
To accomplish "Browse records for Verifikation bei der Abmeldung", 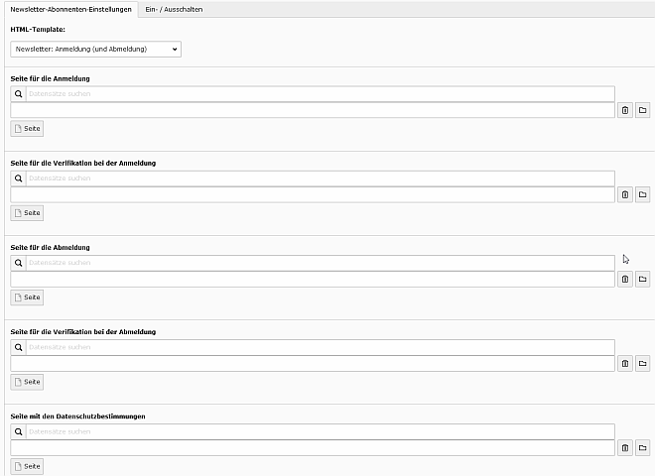I will 642,364.
